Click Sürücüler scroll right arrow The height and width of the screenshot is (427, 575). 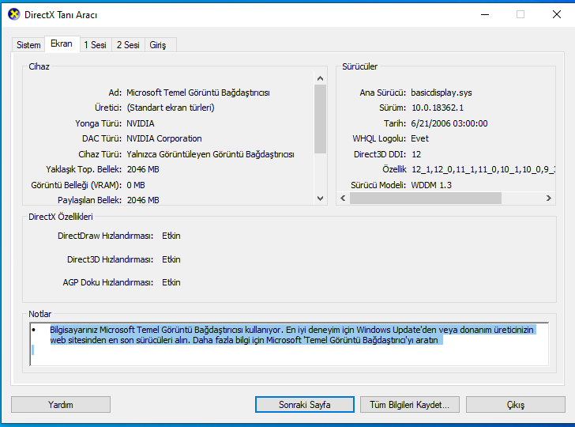549,198
